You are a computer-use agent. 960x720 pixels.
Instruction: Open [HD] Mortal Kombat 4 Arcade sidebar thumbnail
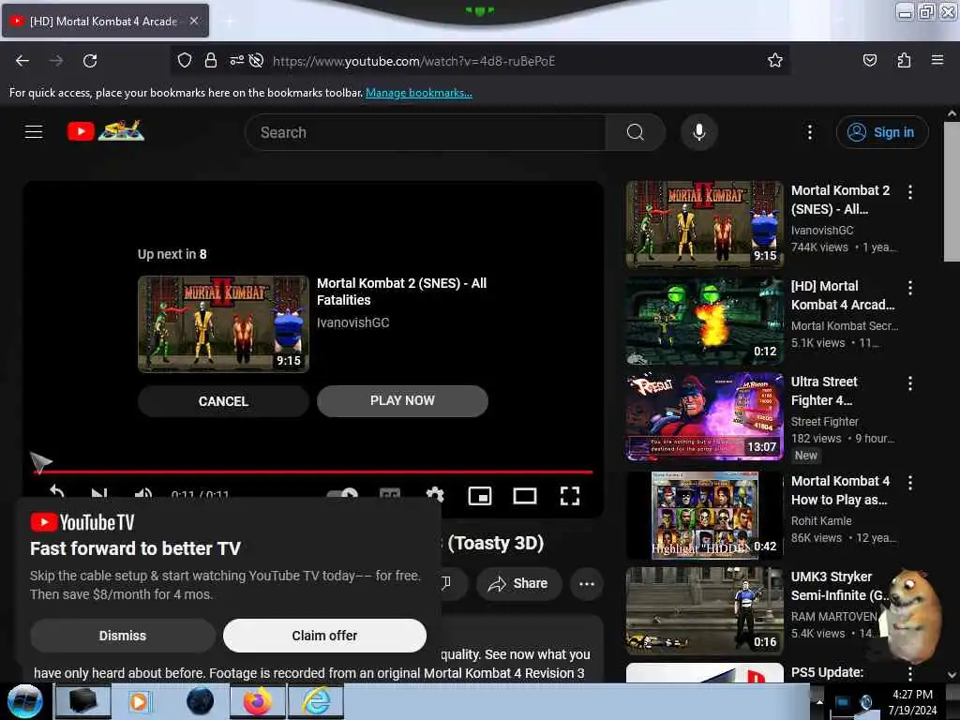pos(705,321)
